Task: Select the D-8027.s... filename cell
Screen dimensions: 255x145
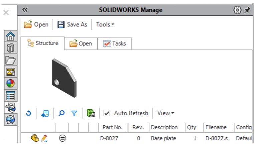Action: click(219, 138)
